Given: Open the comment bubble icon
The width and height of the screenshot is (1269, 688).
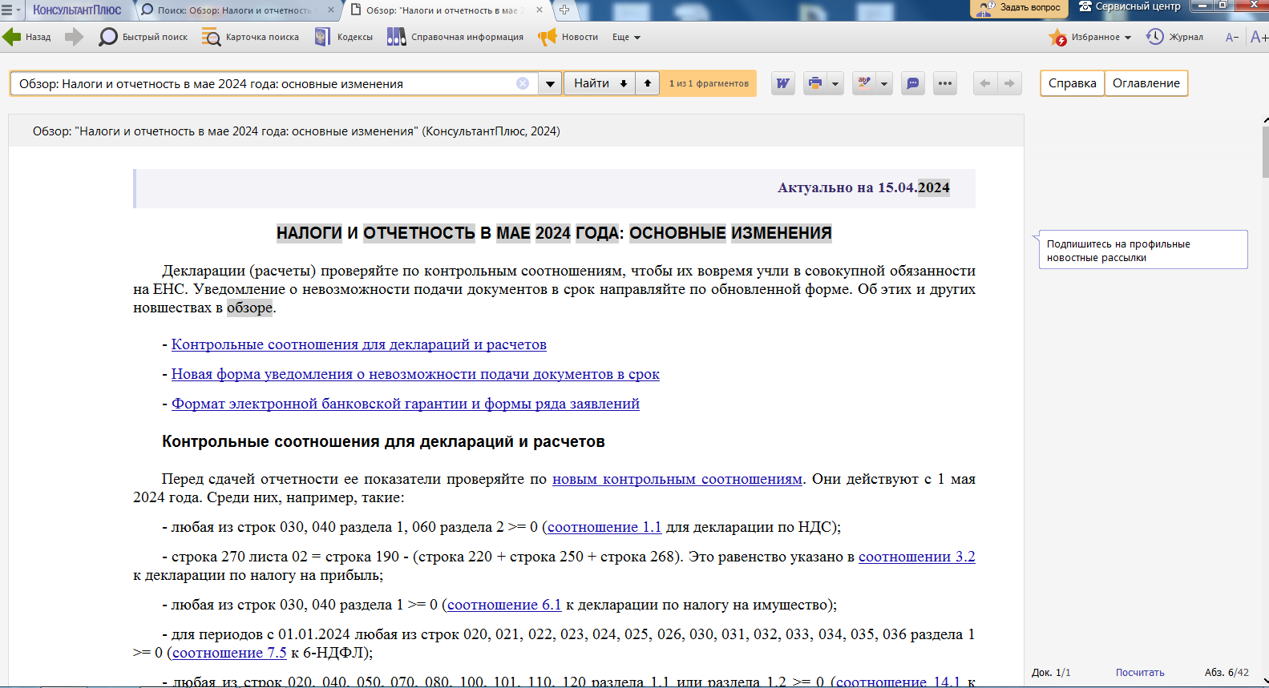Looking at the screenshot, I should coord(912,83).
